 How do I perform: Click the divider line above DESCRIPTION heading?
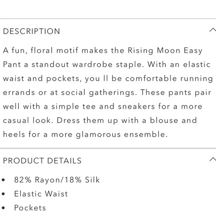(108, 19)
